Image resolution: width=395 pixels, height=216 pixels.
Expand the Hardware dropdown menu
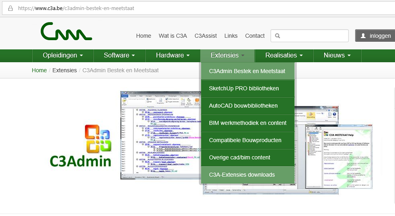coord(173,55)
